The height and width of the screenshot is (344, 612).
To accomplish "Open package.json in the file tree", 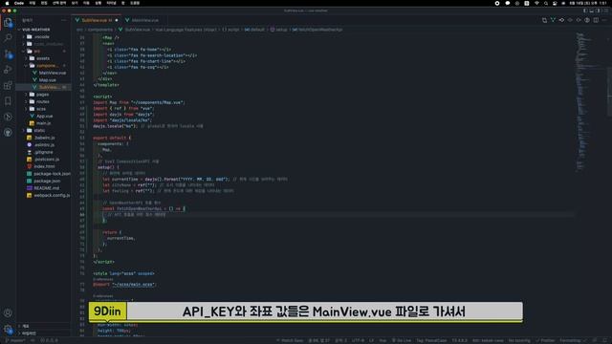I will (x=43, y=181).
